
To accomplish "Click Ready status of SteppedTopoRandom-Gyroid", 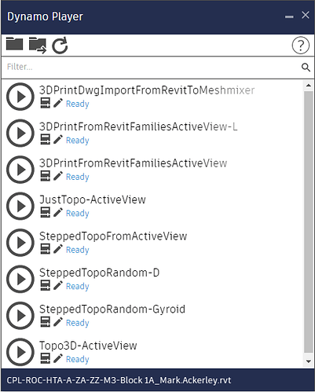I will tap(78, 323).
